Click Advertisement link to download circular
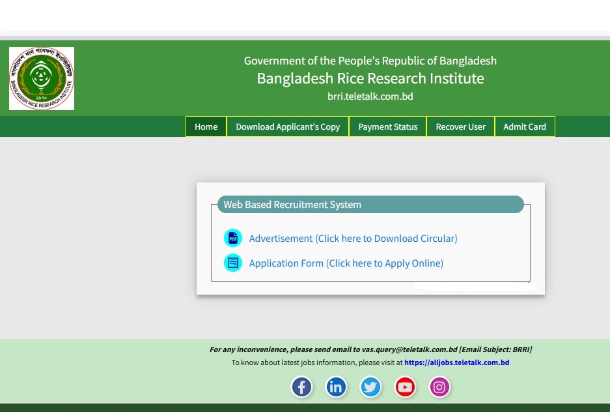 [353, 239]
